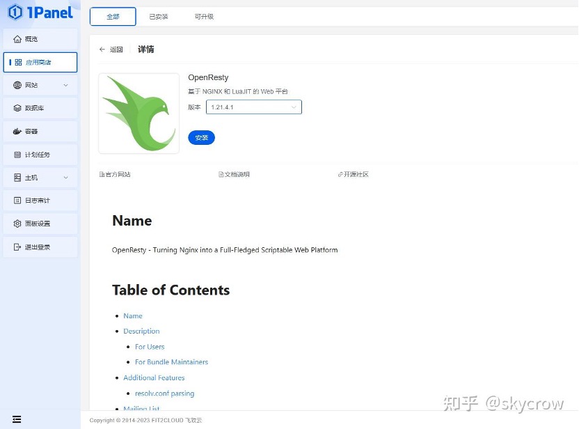Click the 详情 page heading
Viewport: 579px width, 429px height.
coord(146,49)
